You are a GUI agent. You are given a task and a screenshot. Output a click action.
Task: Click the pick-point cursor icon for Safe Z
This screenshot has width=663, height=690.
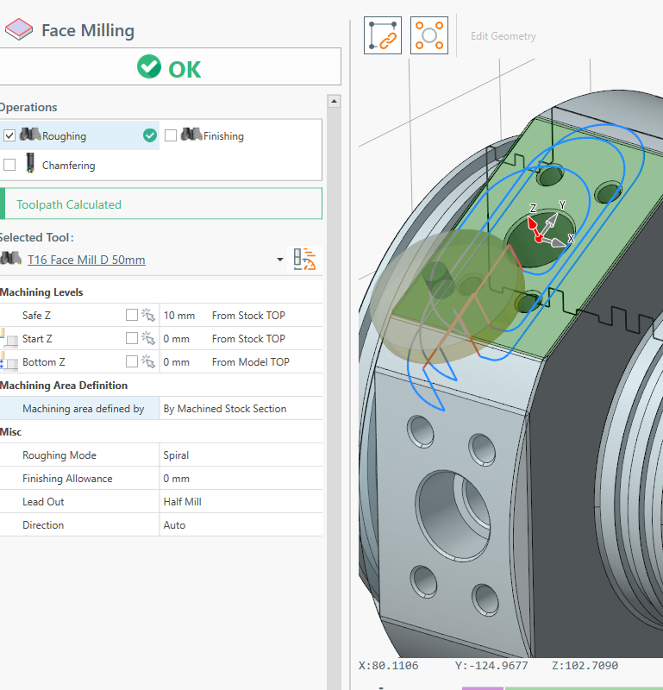[x=147, y=316]
